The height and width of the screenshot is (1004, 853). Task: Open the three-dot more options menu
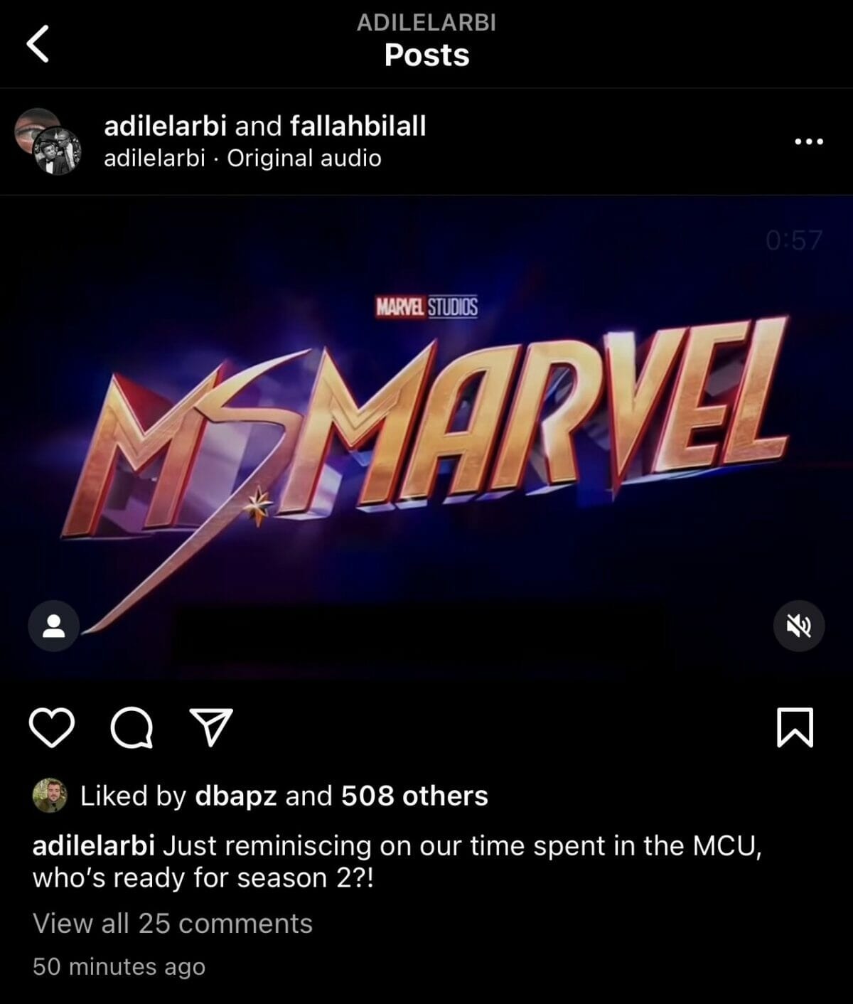(809, 141)
